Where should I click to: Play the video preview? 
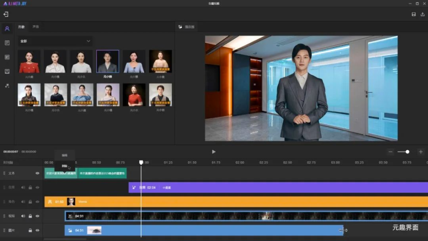click(214, 152)
